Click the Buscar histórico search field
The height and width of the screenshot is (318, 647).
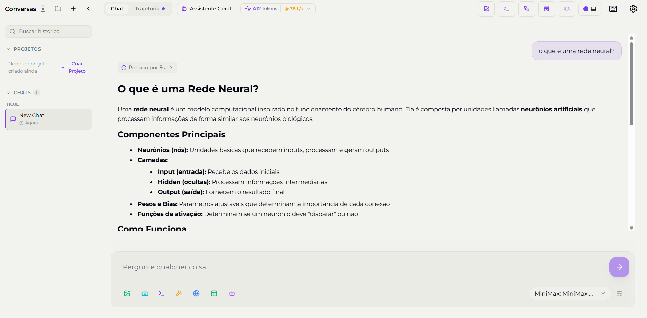coord(49,31)
